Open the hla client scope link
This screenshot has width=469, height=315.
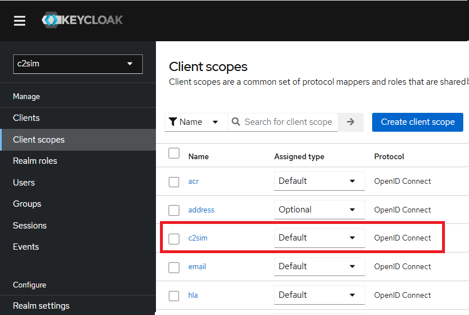tap(193, 296)
